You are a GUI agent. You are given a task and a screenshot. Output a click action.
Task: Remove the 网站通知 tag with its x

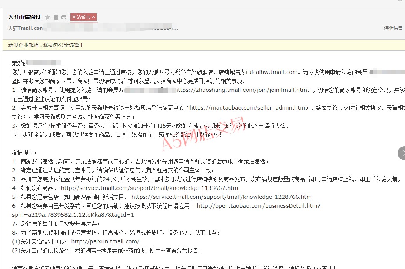click(x=94, y=17)
